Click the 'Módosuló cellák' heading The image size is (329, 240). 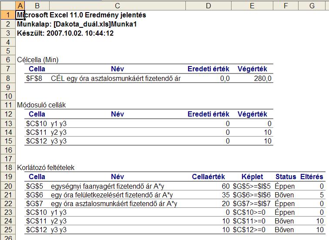41,105
